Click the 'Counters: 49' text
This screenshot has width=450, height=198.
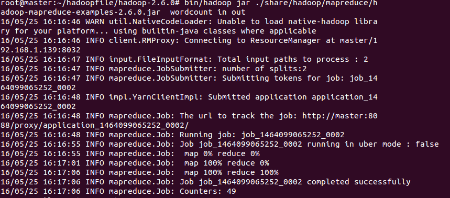coord(208,191)
